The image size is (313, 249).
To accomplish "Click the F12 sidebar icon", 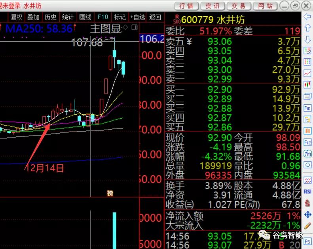I will click(307, 142).
